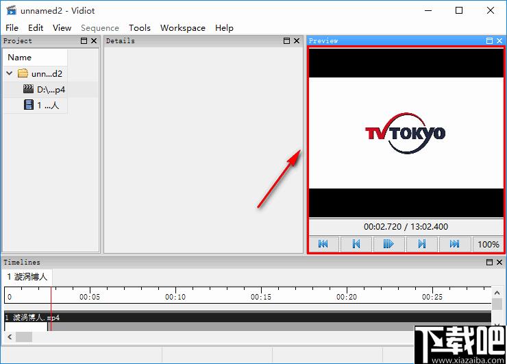This screenshot has width=507, height=364.
Task: Close the Details panel
Action: point(297,40)
